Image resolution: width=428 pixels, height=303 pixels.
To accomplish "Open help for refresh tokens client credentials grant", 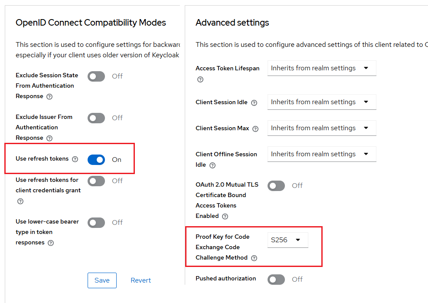I will (20, 201).
